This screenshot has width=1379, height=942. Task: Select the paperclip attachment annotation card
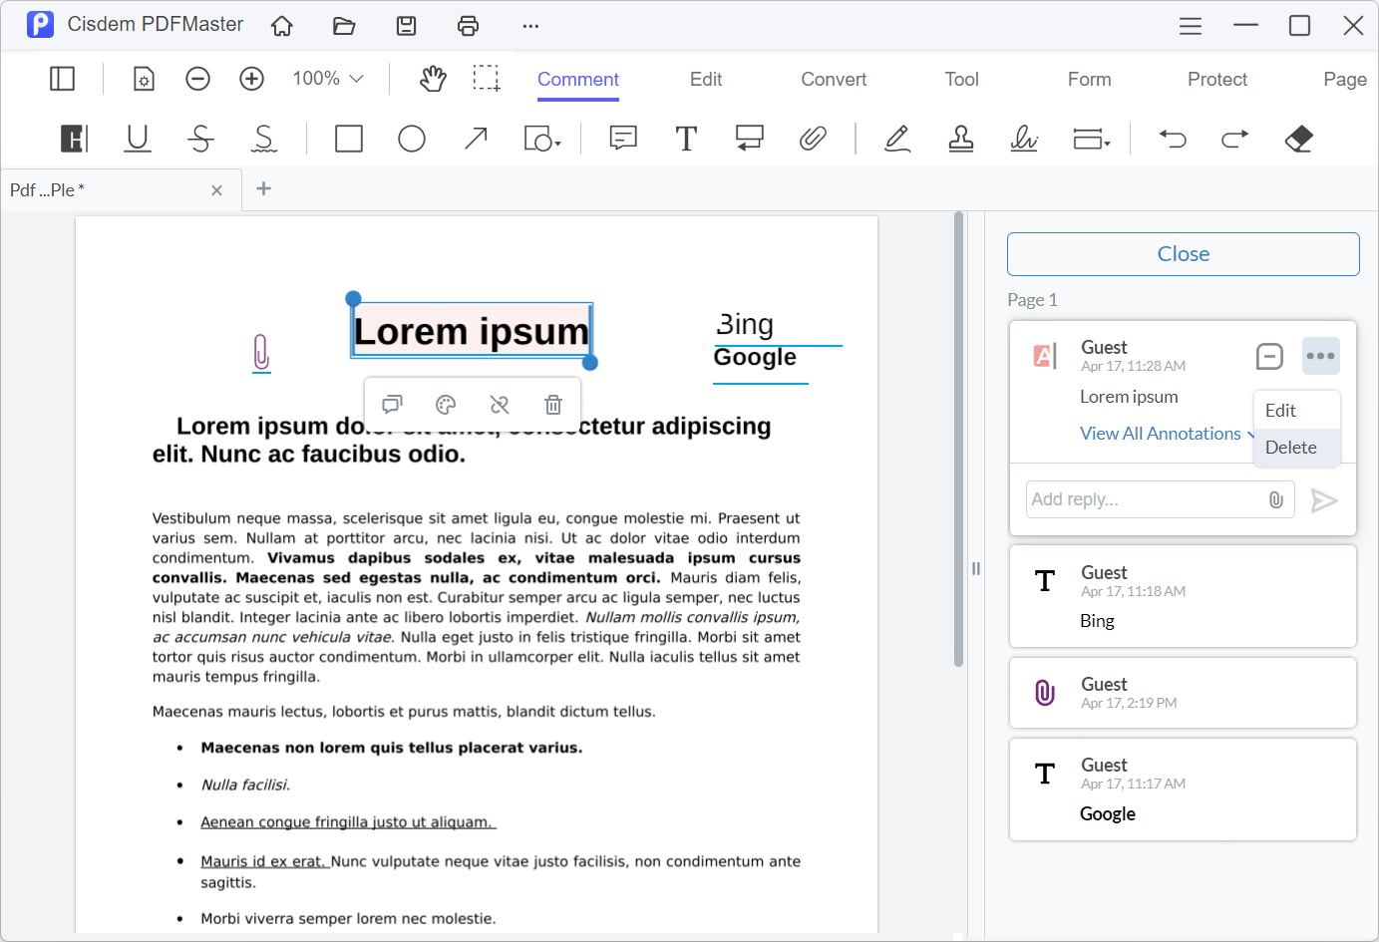point(1183,693)
